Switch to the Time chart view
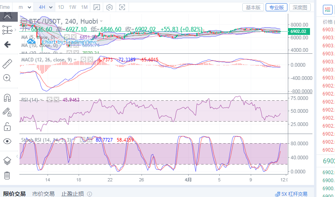335x197 pixels. click(5, 7)
